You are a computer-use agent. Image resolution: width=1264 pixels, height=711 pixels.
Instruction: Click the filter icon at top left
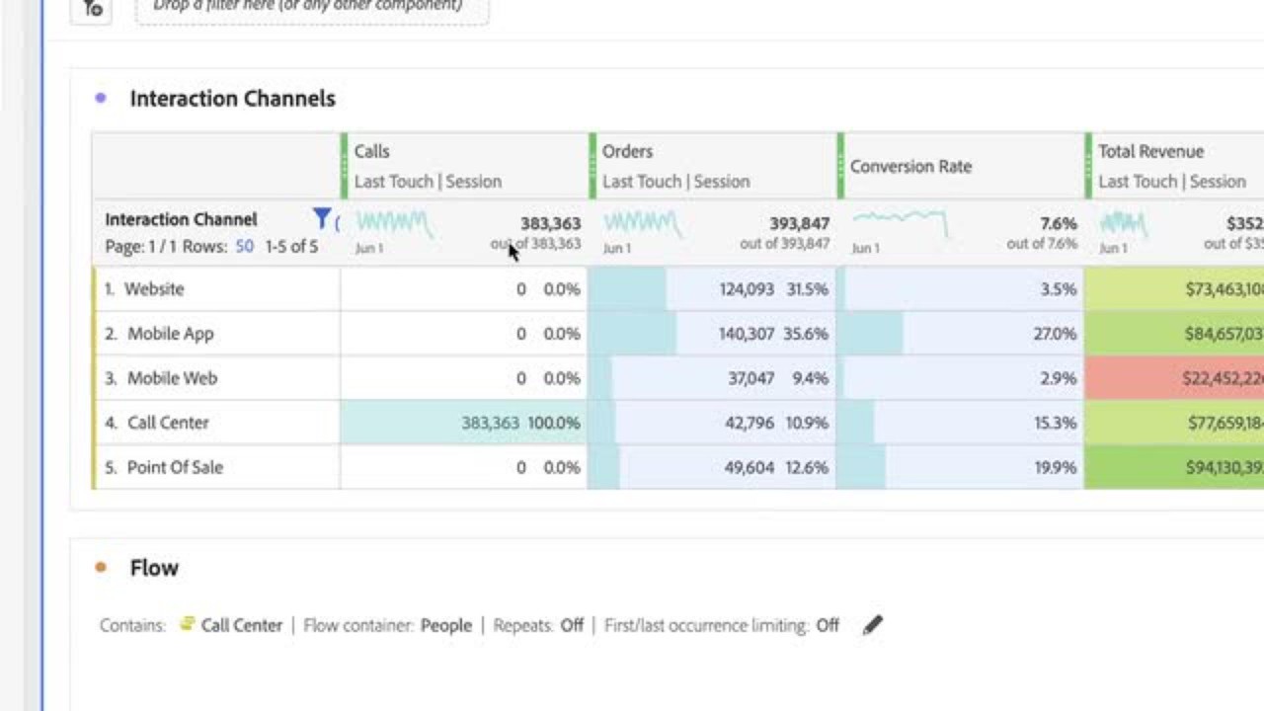93,8
